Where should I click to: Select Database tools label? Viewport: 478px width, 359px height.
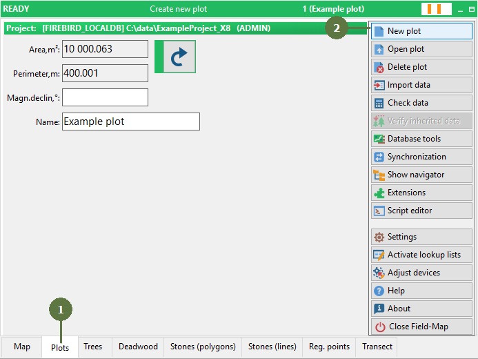[x=414, y=139]
